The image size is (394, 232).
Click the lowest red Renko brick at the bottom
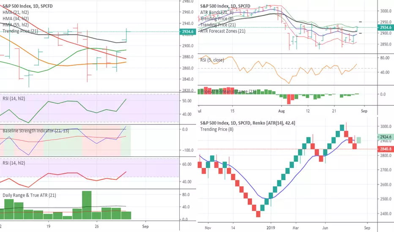point(258,214)
